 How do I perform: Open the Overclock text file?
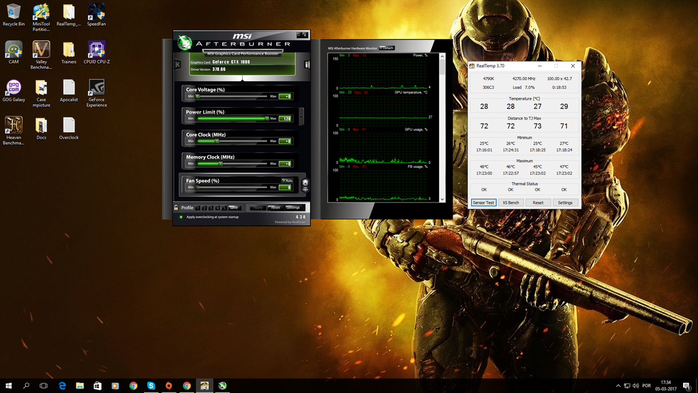(x=69, y=128)
